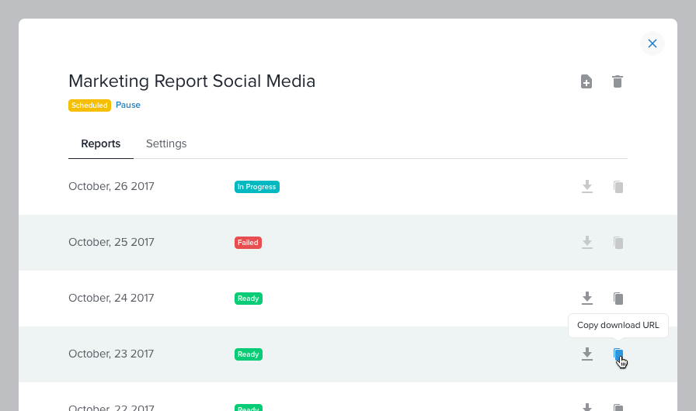Click the Failed status badge

point(248,243)
